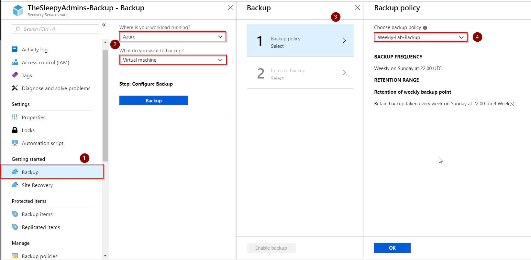
Task: Expand the Virtual machine backup type dropdown
Action: (x=172, y=60)
